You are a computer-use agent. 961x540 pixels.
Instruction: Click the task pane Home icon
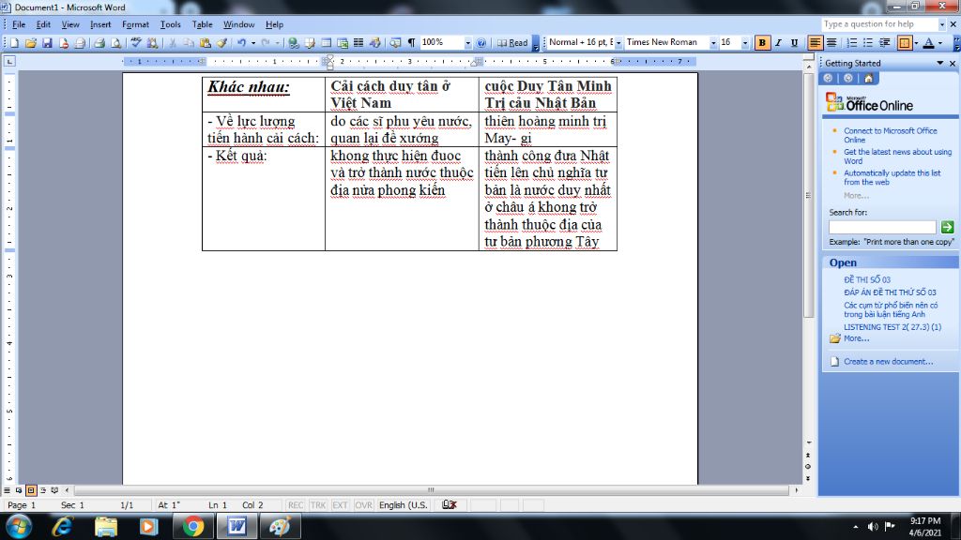pyautogui.click(x=868, y=79)
